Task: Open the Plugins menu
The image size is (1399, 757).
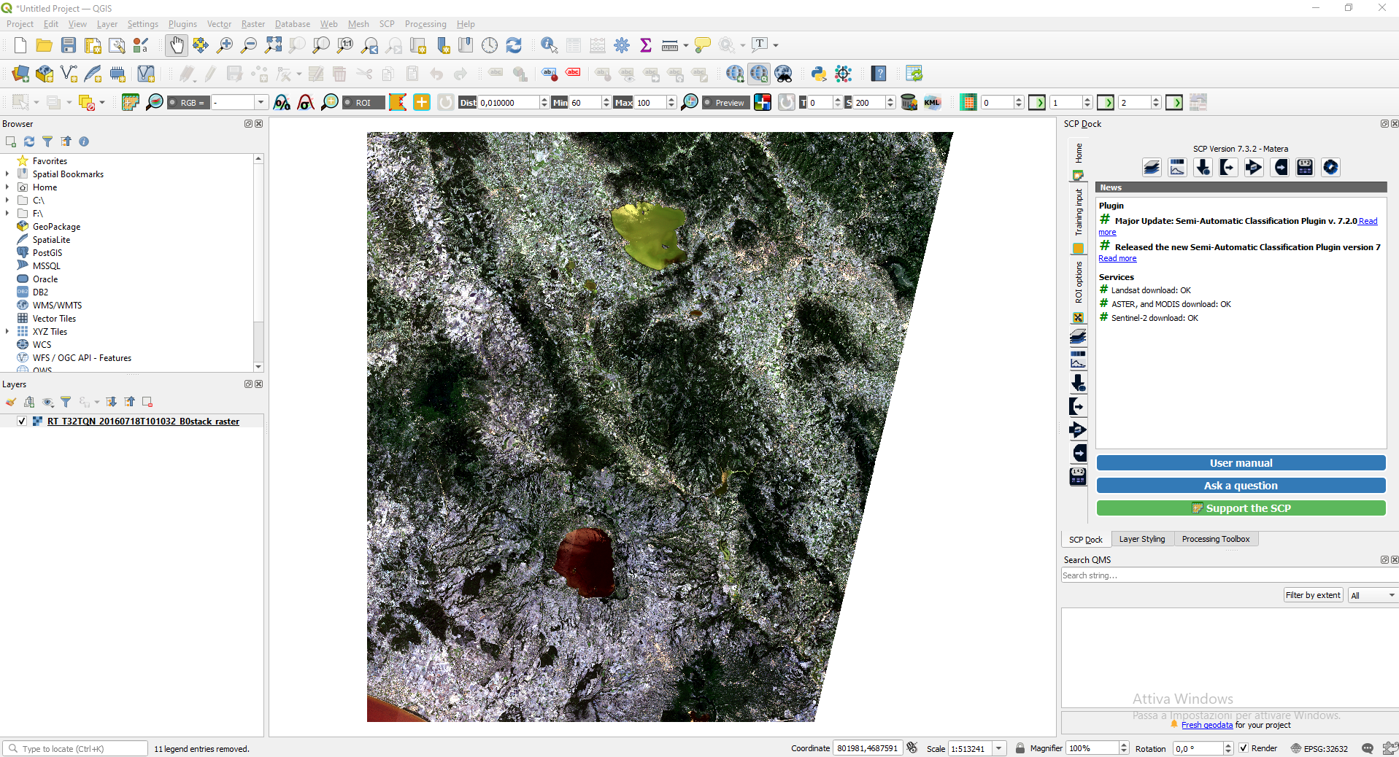Action: tap(182, 24)
